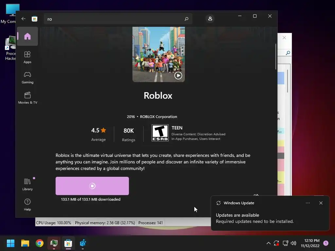Click 'Updates are available' notification text
The width and height of the screenshot is (335, 251).
coord(238,215)
